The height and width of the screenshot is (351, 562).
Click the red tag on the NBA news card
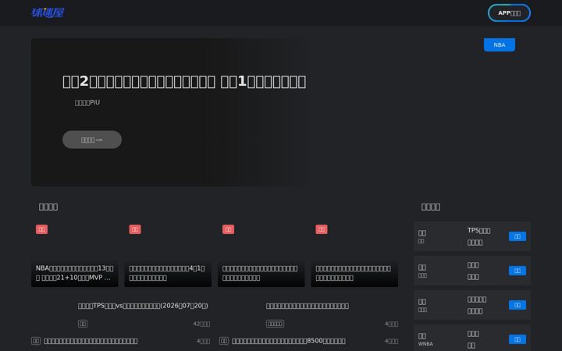point(41,229)
